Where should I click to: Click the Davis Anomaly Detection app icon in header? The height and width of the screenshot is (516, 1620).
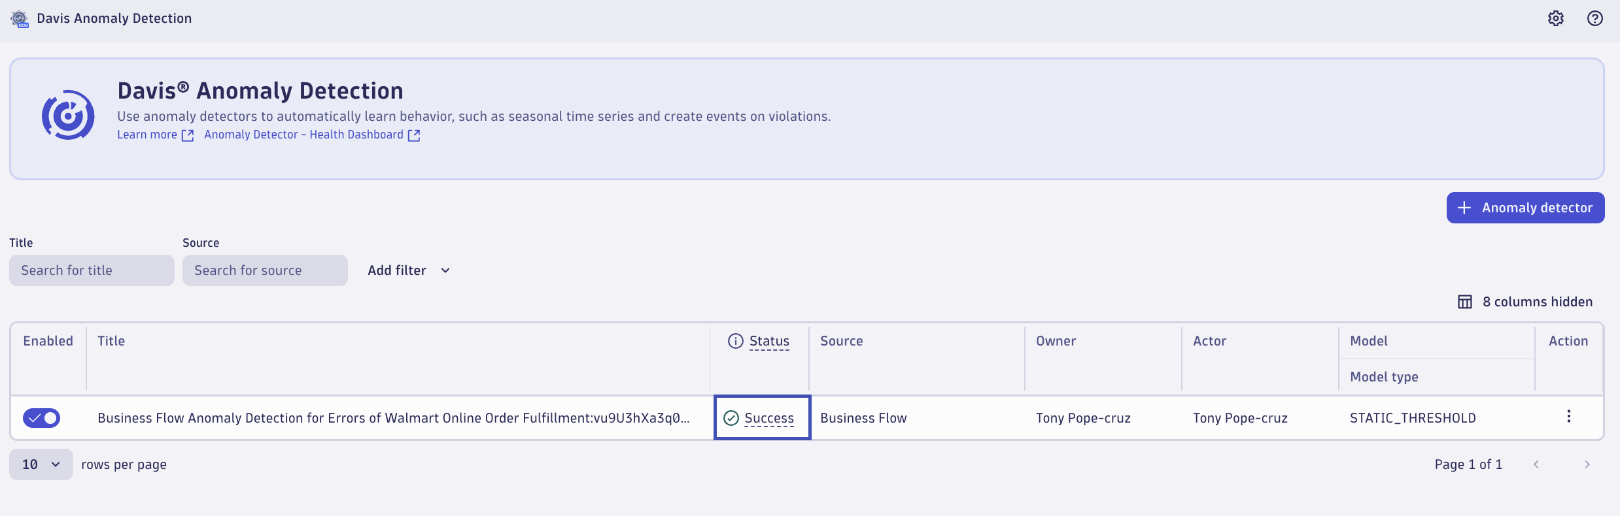tap(20, 19)
